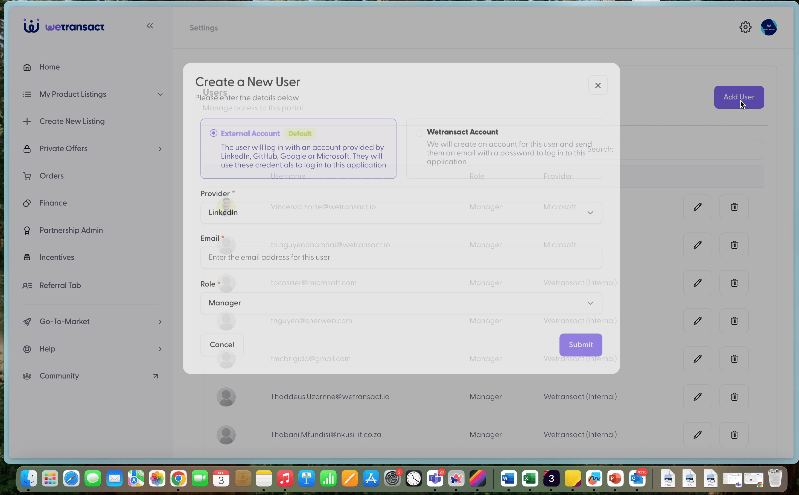Open Google Chrome from the Dock
Screen dimensions: 799x495
(179, 479)
